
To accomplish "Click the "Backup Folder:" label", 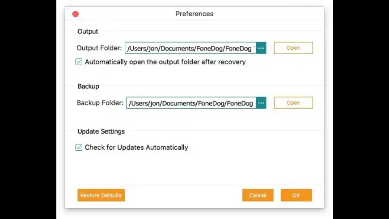I will pos(100,103).
